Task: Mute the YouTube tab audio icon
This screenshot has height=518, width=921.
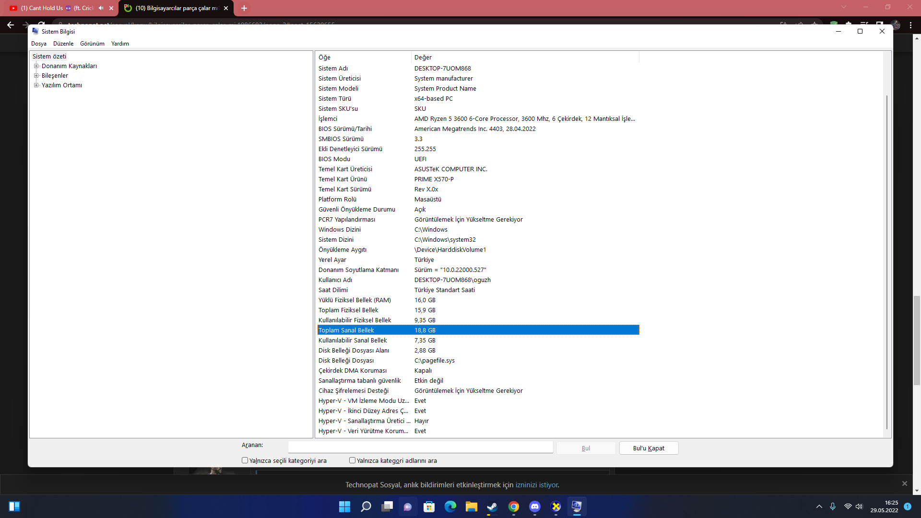Action: coord(101,8)
